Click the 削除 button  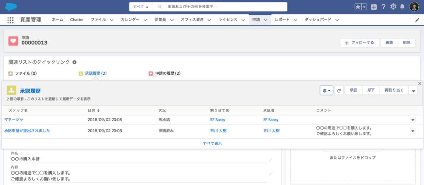click(407, 43)
